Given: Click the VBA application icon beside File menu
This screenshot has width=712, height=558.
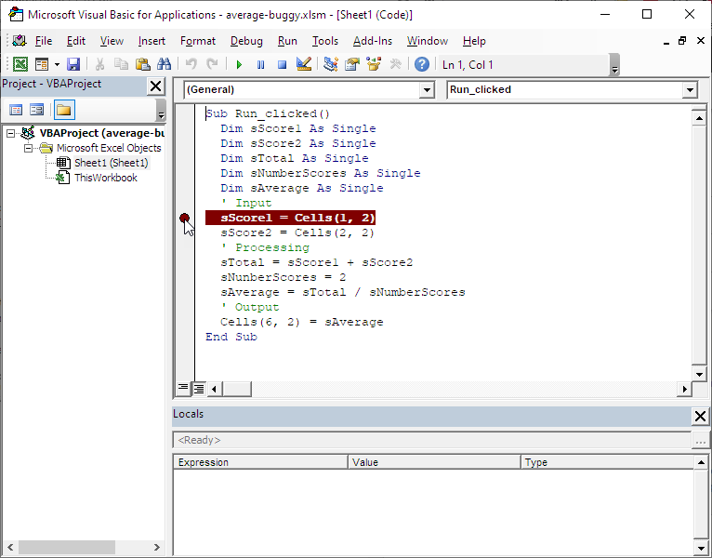Looking at the screenshot, I should tap(20, 41).
